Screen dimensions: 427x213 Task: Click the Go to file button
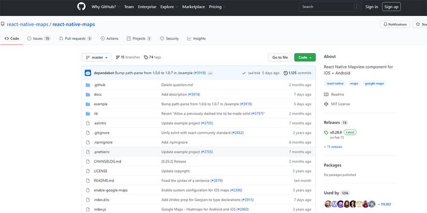(x=279, y=57)
